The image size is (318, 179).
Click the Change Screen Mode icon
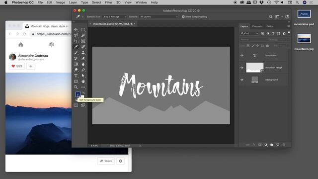(83, 105)
